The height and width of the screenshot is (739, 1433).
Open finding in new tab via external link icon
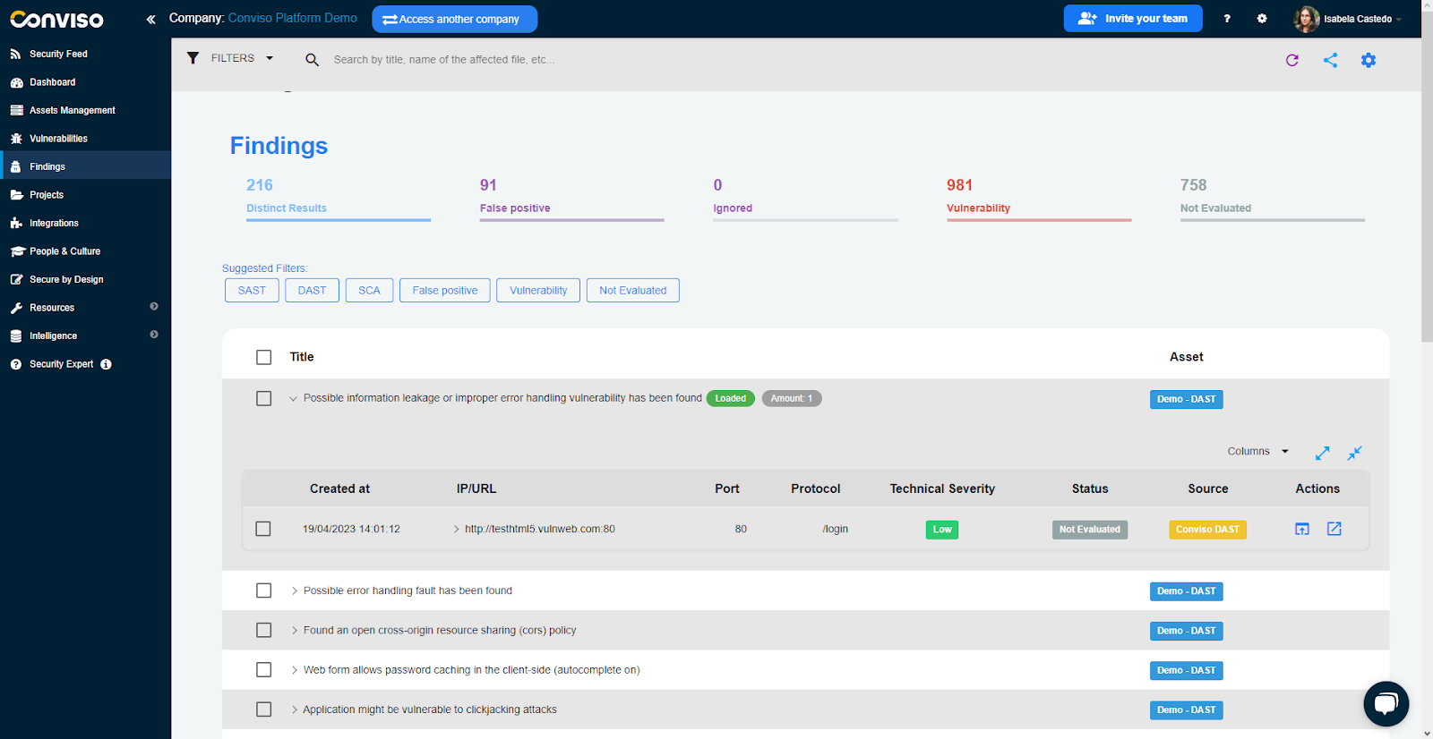(1334, 529)
